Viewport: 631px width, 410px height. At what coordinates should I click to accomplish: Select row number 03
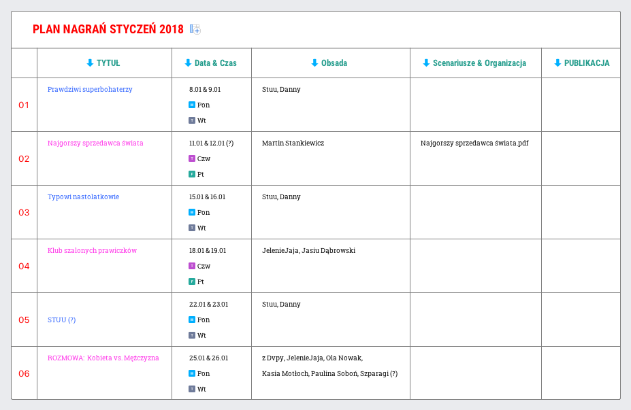(24, 212)
